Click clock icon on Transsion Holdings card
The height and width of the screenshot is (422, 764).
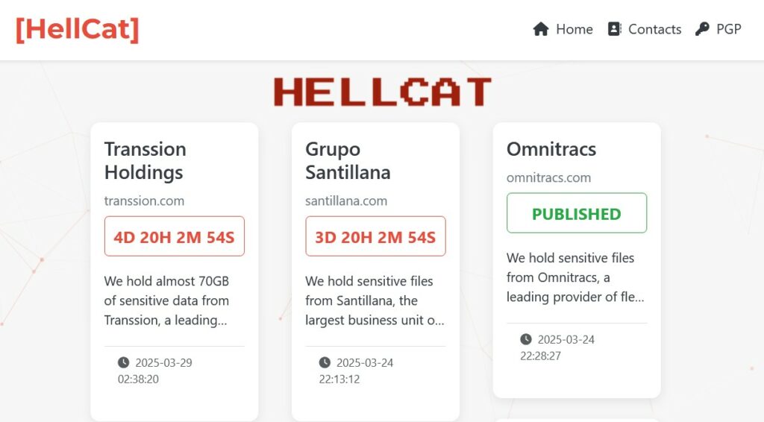click(x=123, y=362)
